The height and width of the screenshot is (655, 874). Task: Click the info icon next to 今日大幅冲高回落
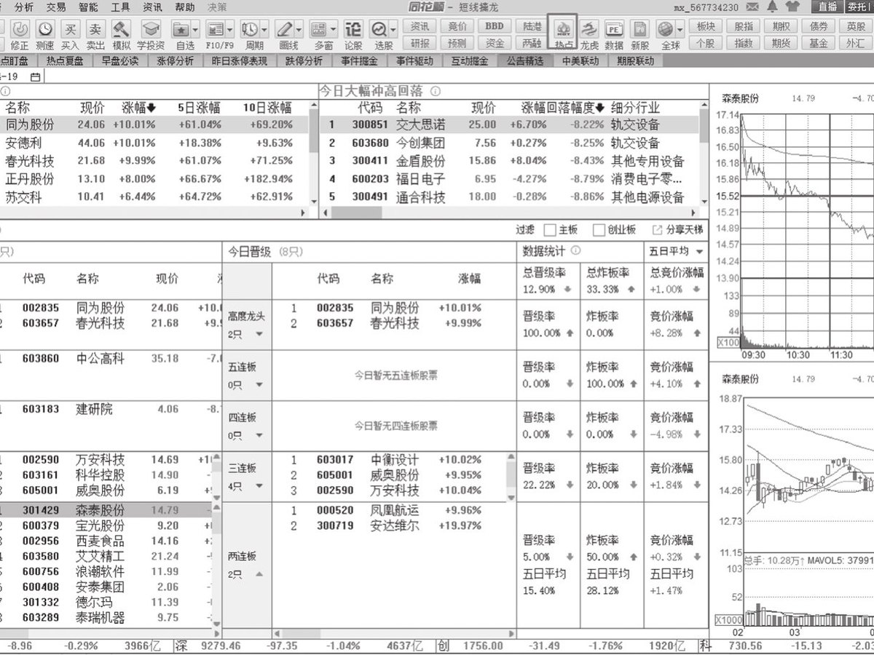tap(436, 92)
